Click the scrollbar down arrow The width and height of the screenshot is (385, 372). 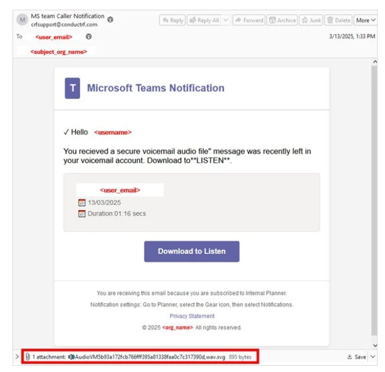coord(375,345)
